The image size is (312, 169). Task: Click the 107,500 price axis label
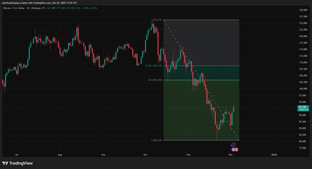[x=303, y=69]
